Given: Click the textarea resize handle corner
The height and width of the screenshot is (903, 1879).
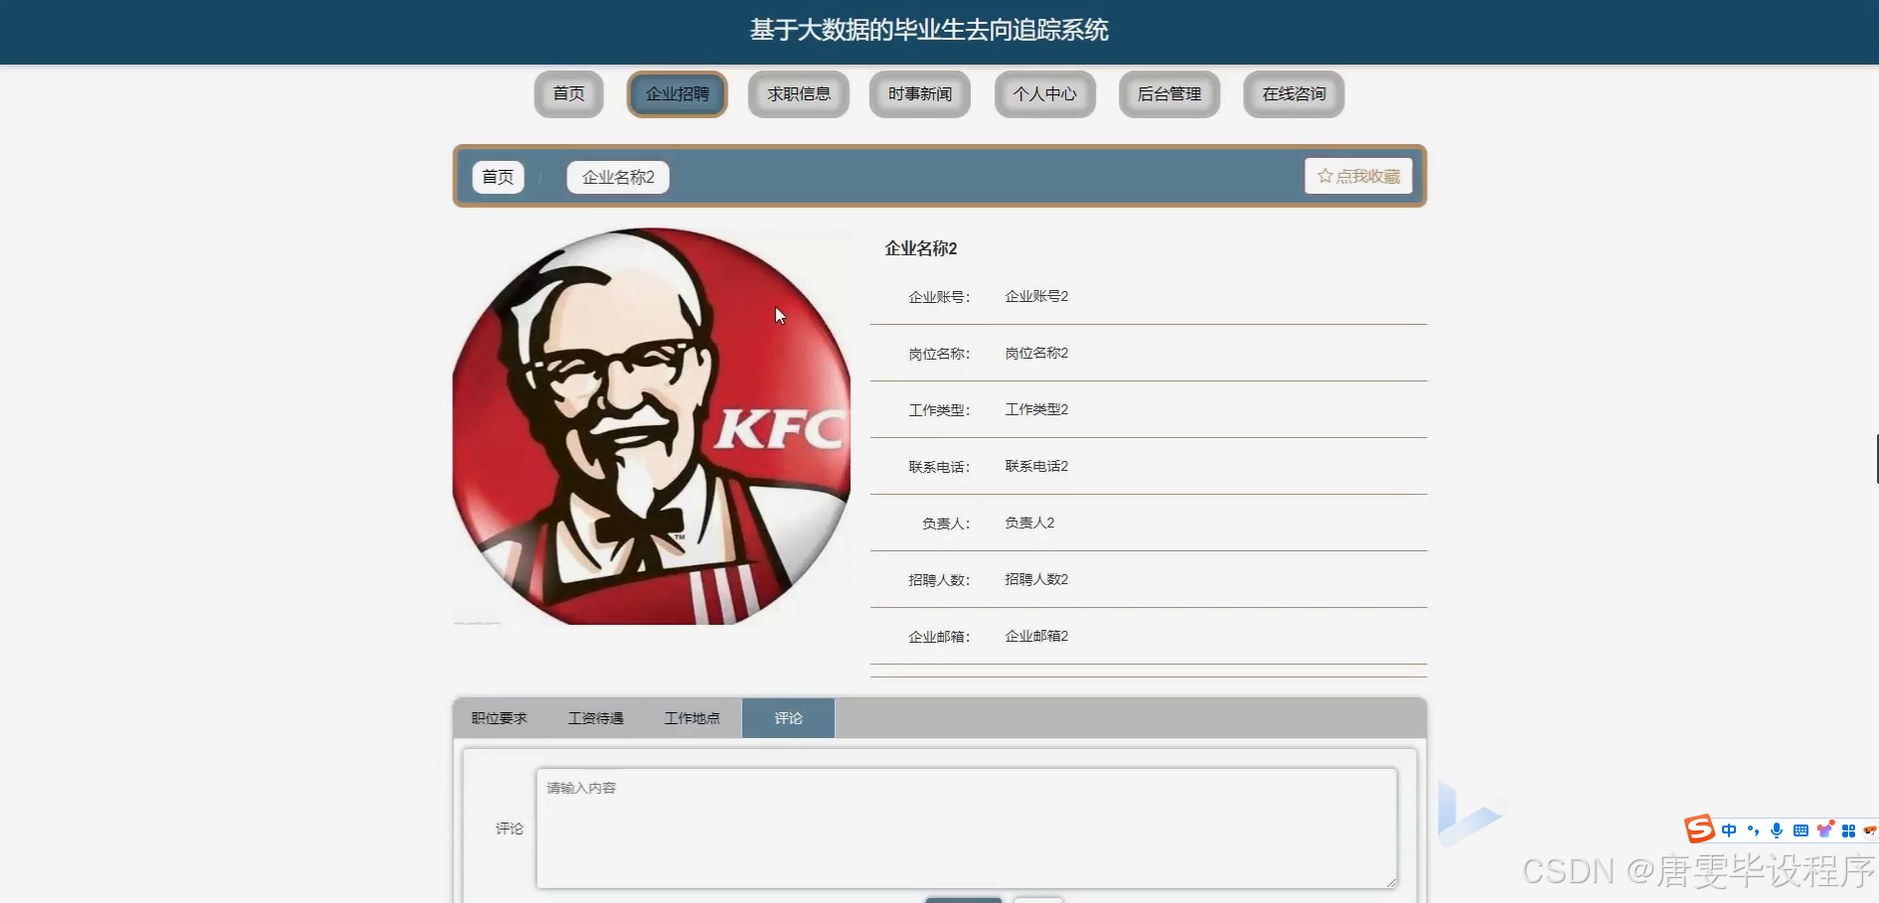Looking at the screenshot, I should tap(1391, 882).
